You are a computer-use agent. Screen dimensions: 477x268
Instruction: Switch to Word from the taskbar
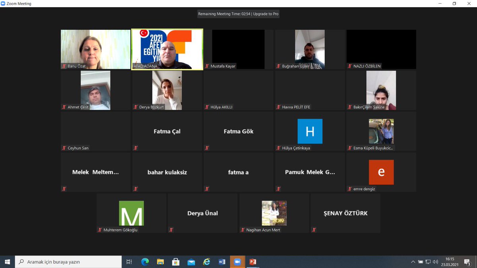pos(222,262)
